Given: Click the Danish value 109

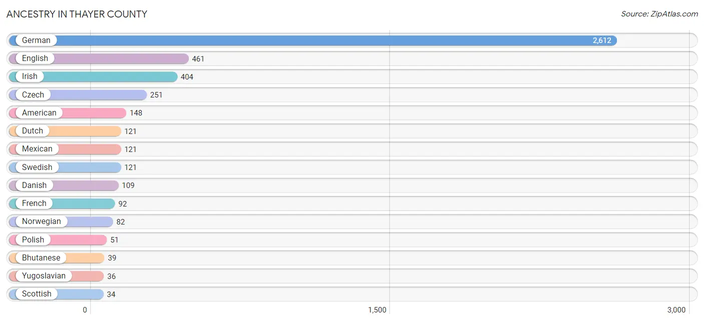Looking at the screenshot, I should click(128, 185).
